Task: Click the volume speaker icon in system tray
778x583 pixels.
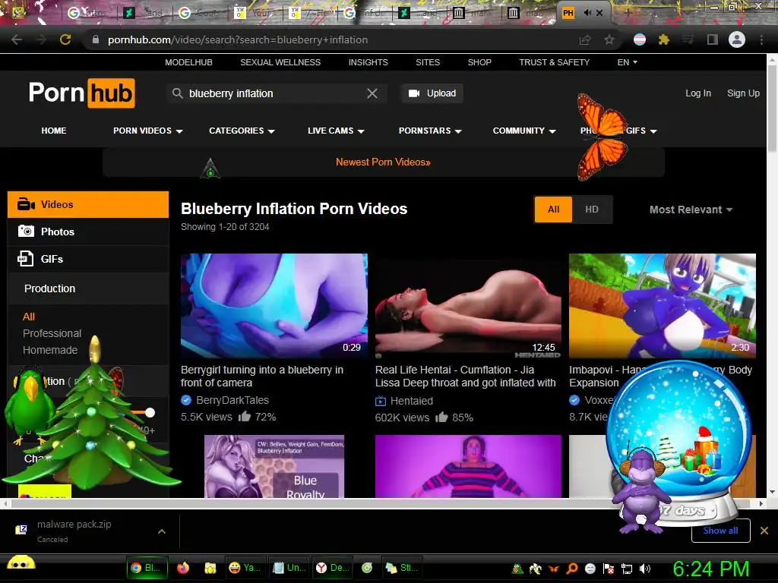Action: tap(644, 569)
